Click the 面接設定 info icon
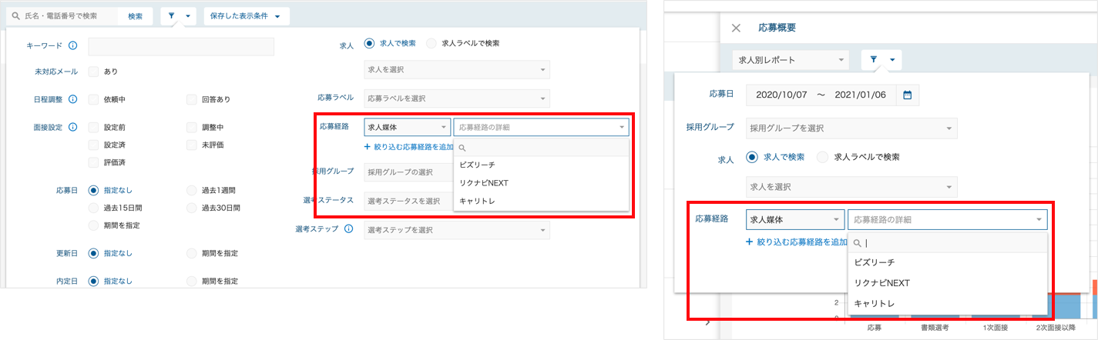The image size is (1098, 340). point(73,127)
